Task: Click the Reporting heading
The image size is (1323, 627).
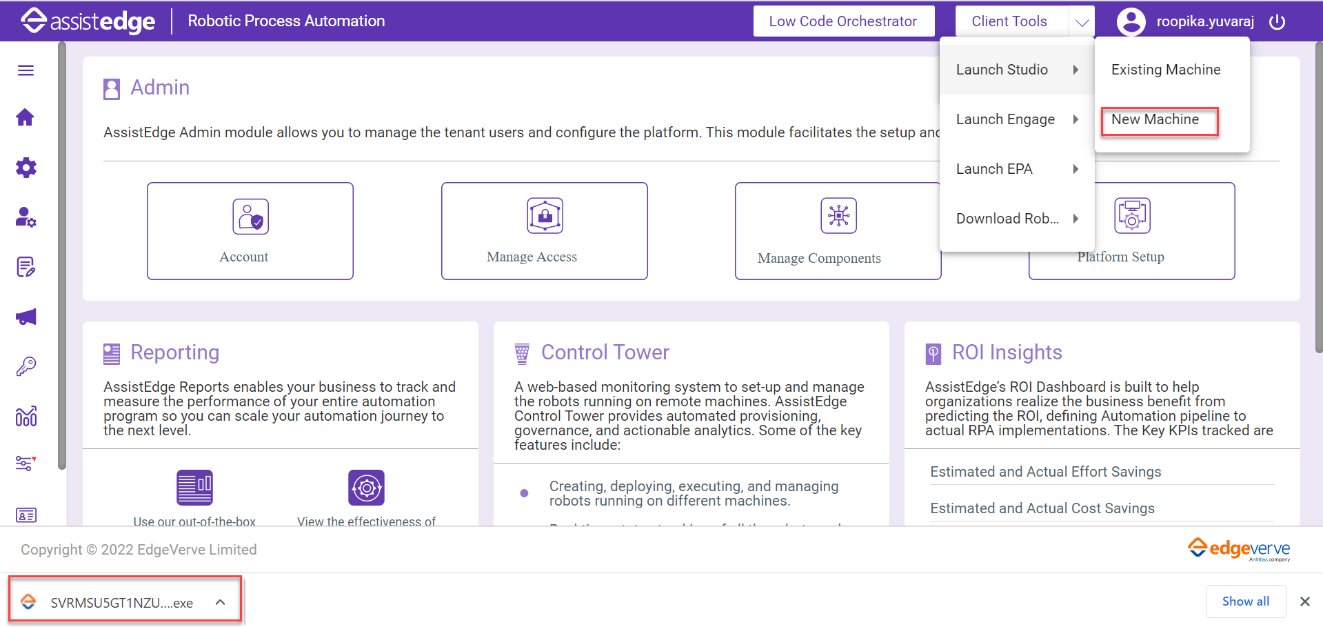Action: coord(175,352)
